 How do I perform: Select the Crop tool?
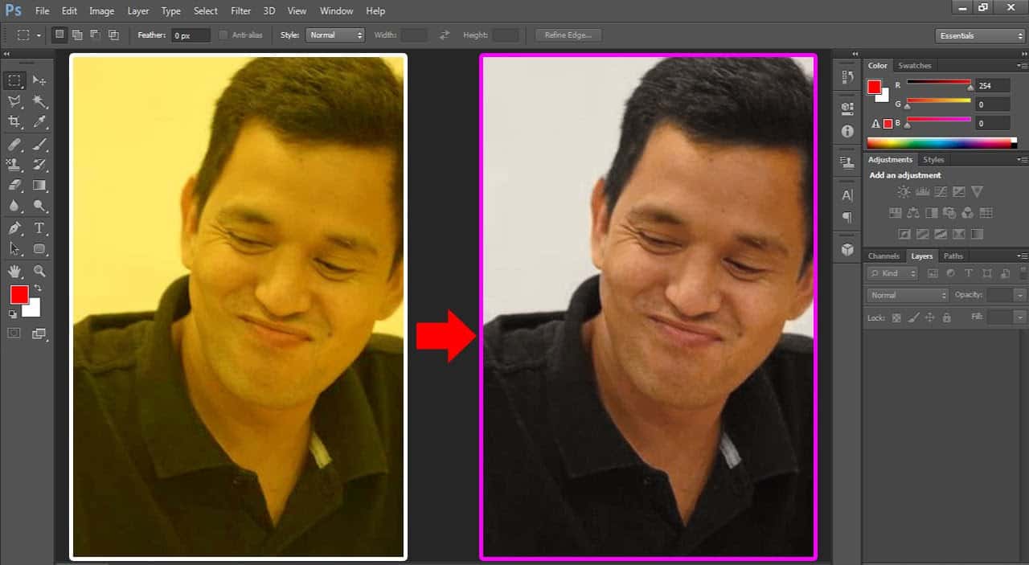[14, 122]
